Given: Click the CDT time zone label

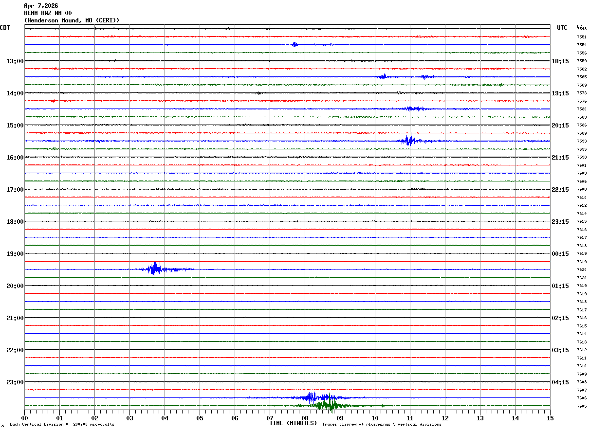Looking at the screenshot, I should pyautogui.click(x=5, y=28).
